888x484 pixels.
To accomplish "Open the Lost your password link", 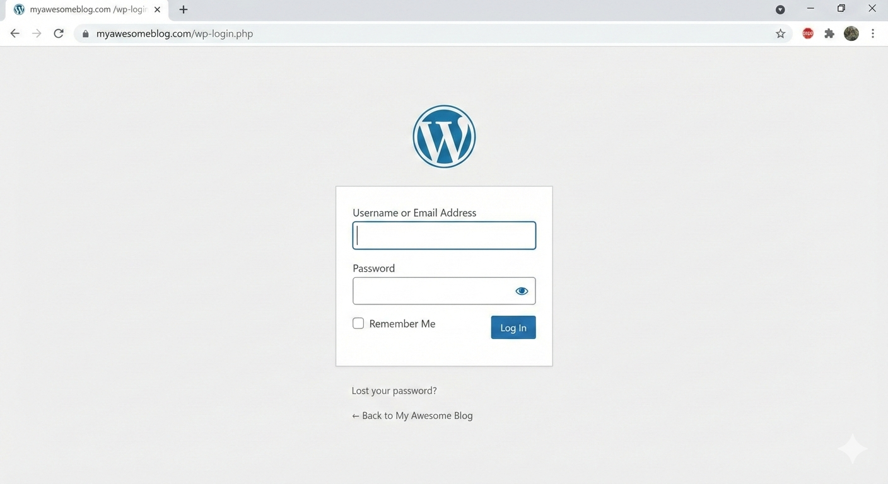I will coord(394,390).
